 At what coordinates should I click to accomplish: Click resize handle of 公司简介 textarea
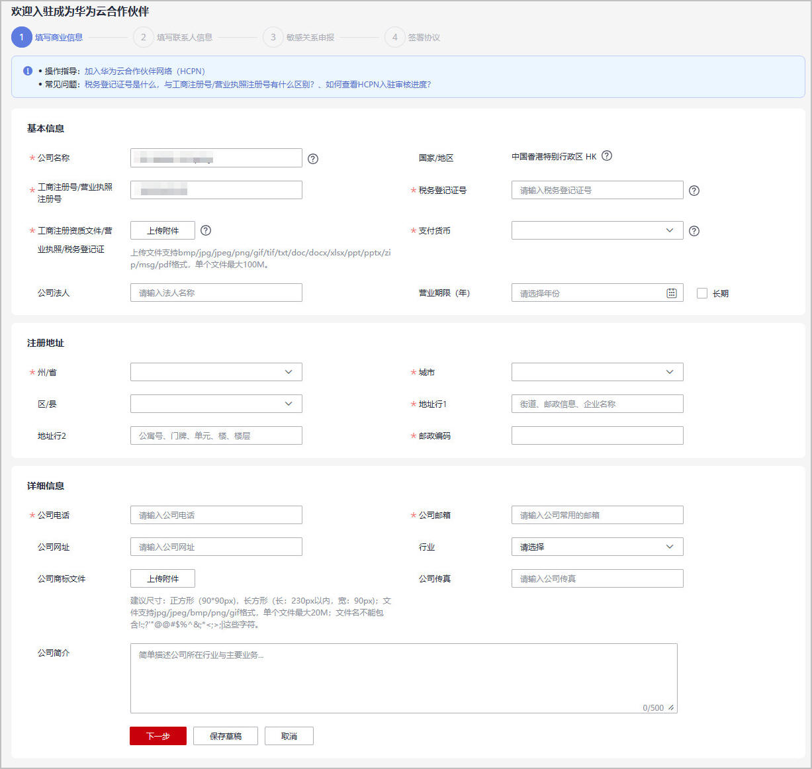point(671,707)
